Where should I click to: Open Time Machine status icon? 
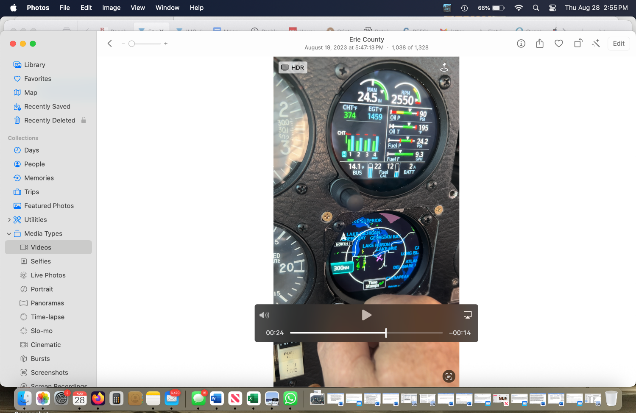(464, 8)
